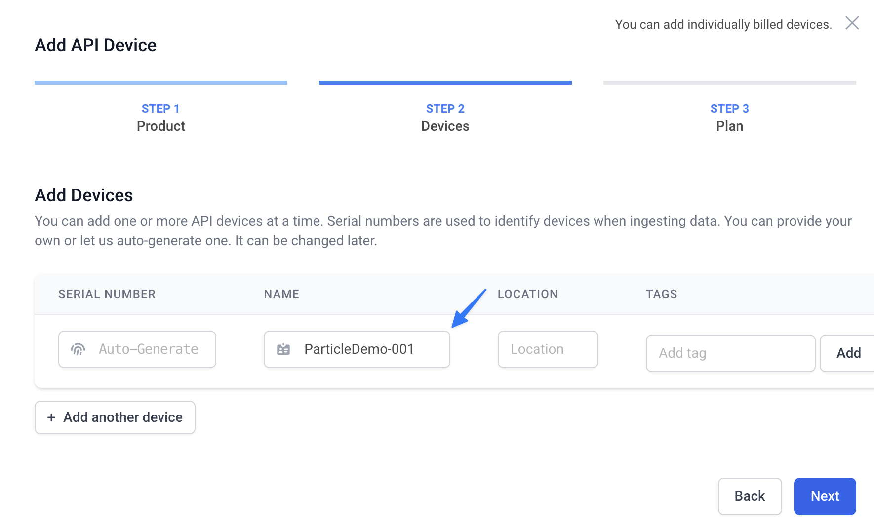Click the ID badge icon in name field
The width and height of the screenshot is (874, 528).
[283, 349]
